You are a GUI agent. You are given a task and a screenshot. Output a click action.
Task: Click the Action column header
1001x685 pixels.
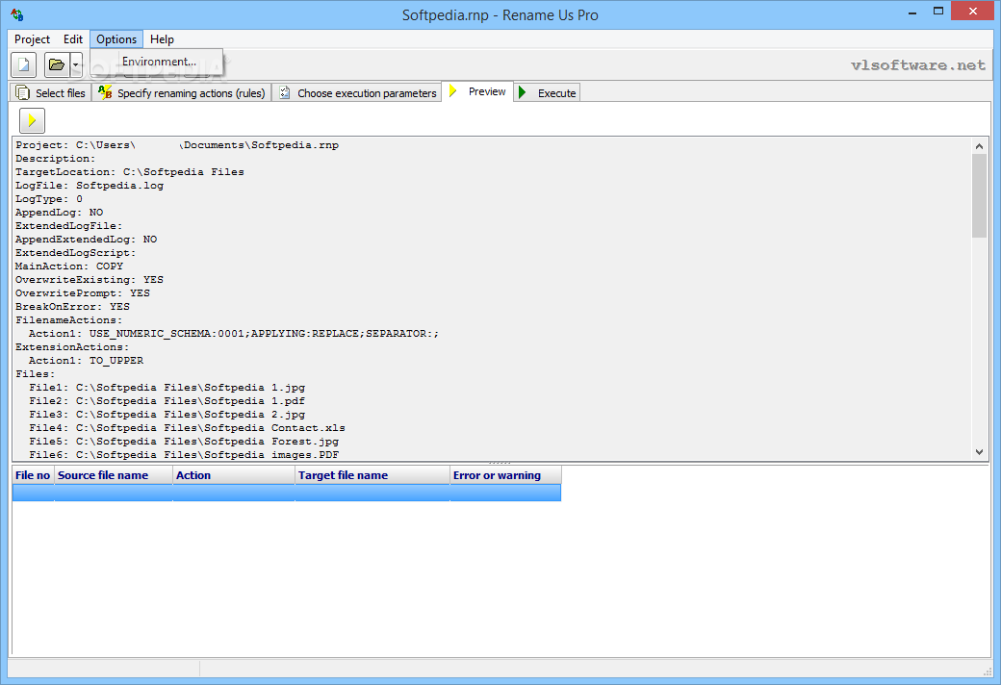pyautogui.click(x=234, y=475)
